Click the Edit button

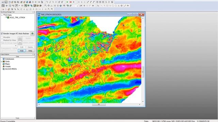[22, 47]
